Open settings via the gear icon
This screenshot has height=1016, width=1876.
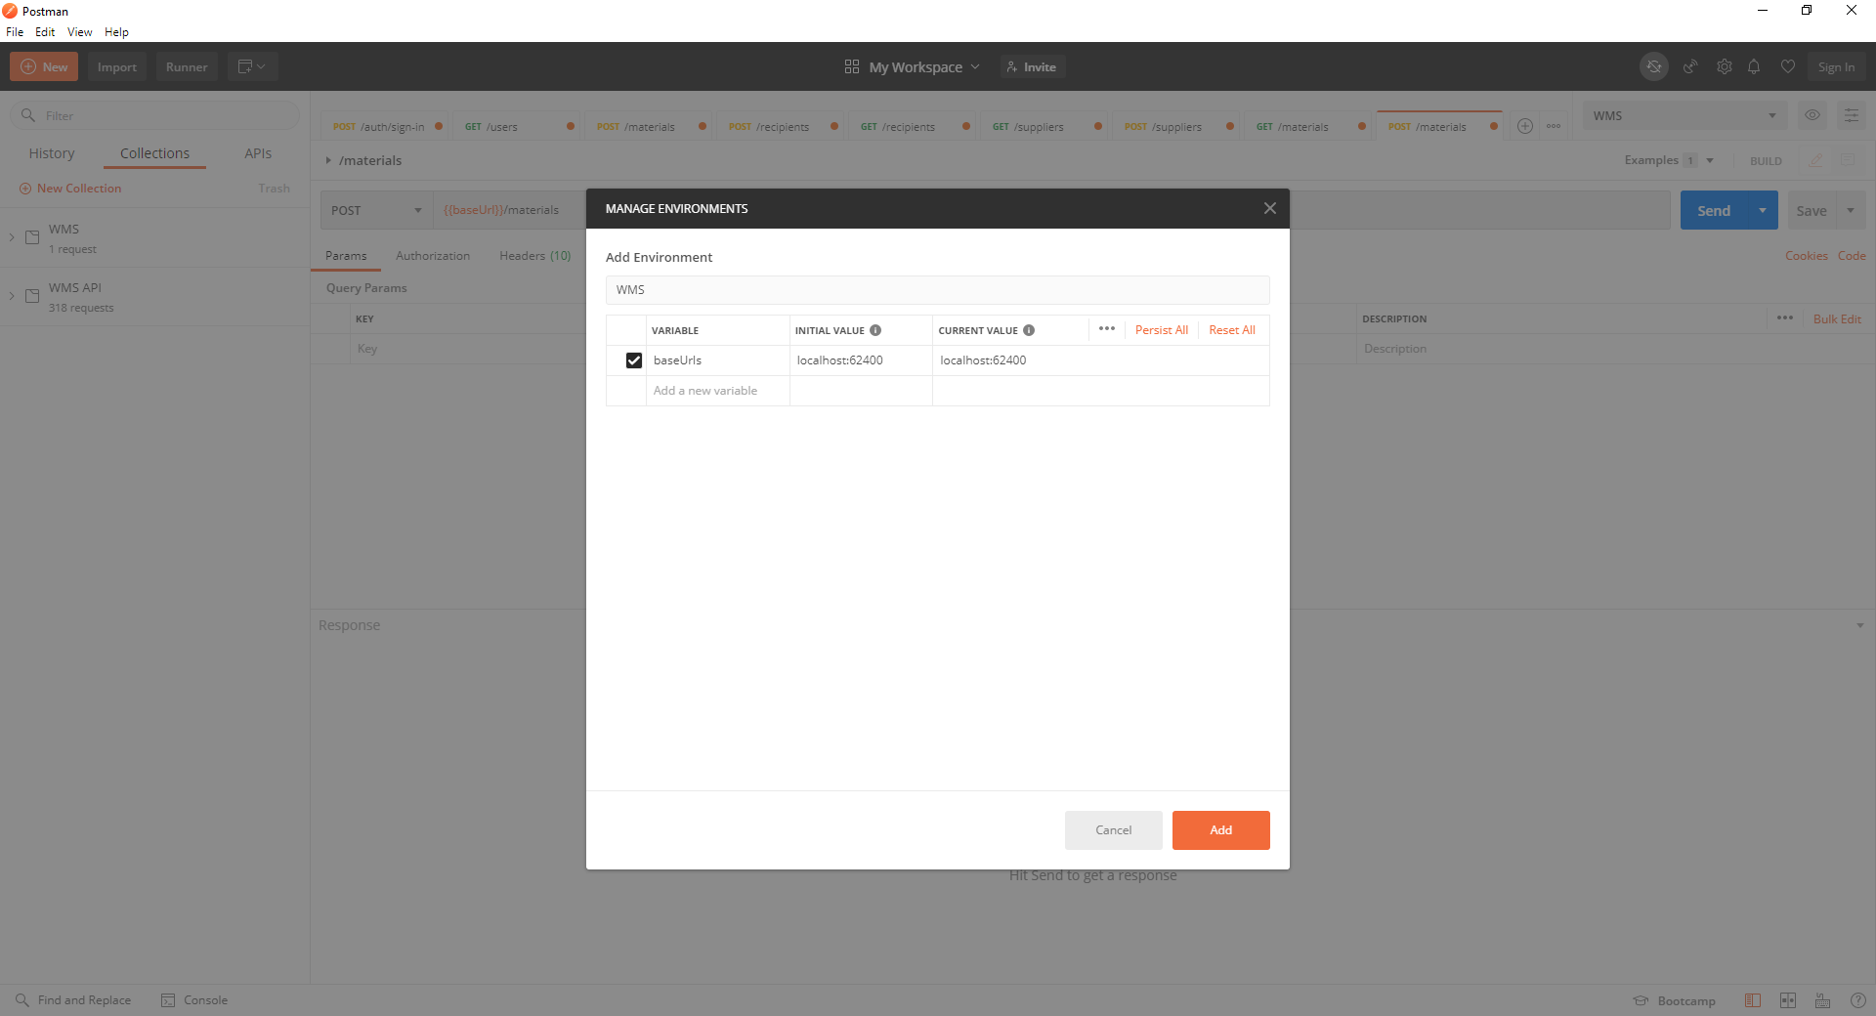(x=1725, y=66)
